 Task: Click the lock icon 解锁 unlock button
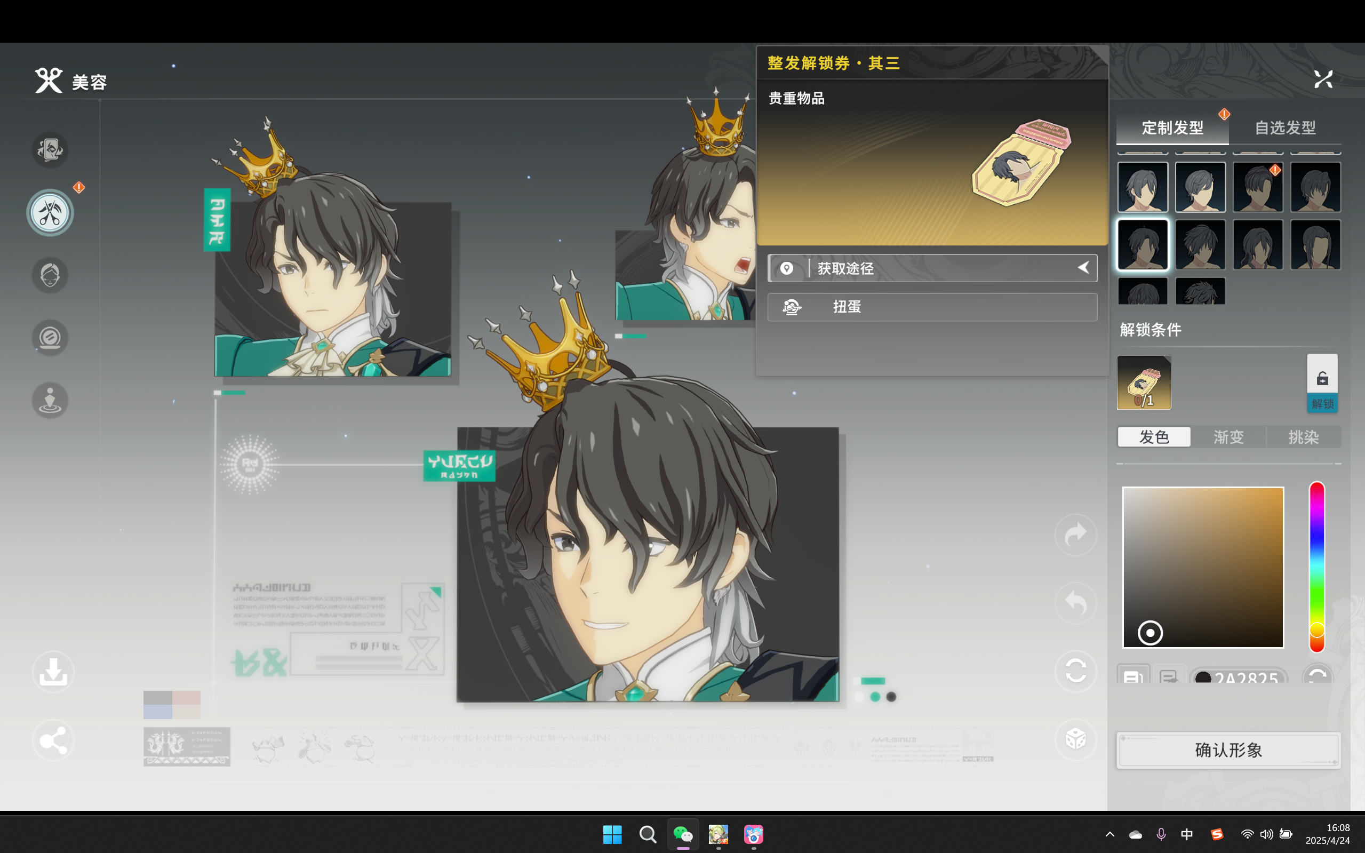1322,384
